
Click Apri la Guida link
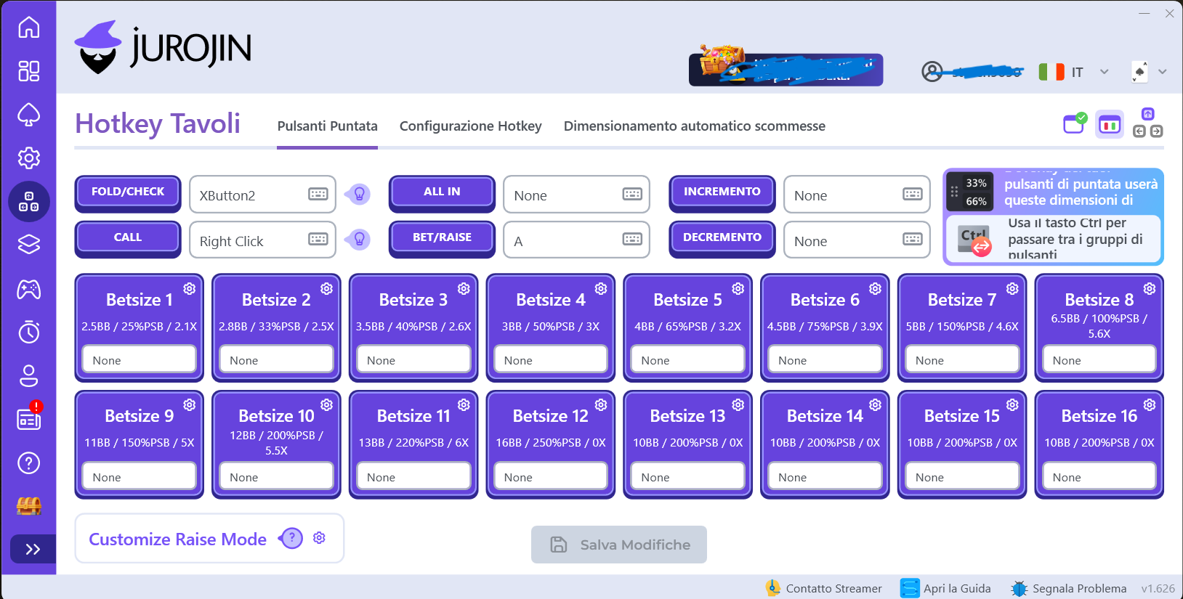946,588
